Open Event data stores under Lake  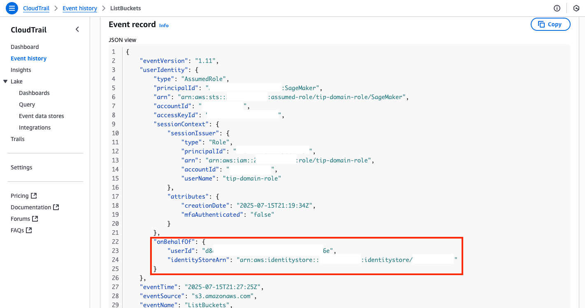tap(42, 116)
